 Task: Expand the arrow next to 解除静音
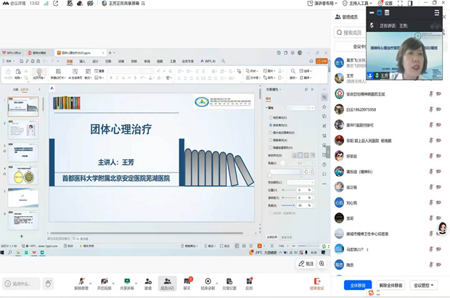[91, 283]
